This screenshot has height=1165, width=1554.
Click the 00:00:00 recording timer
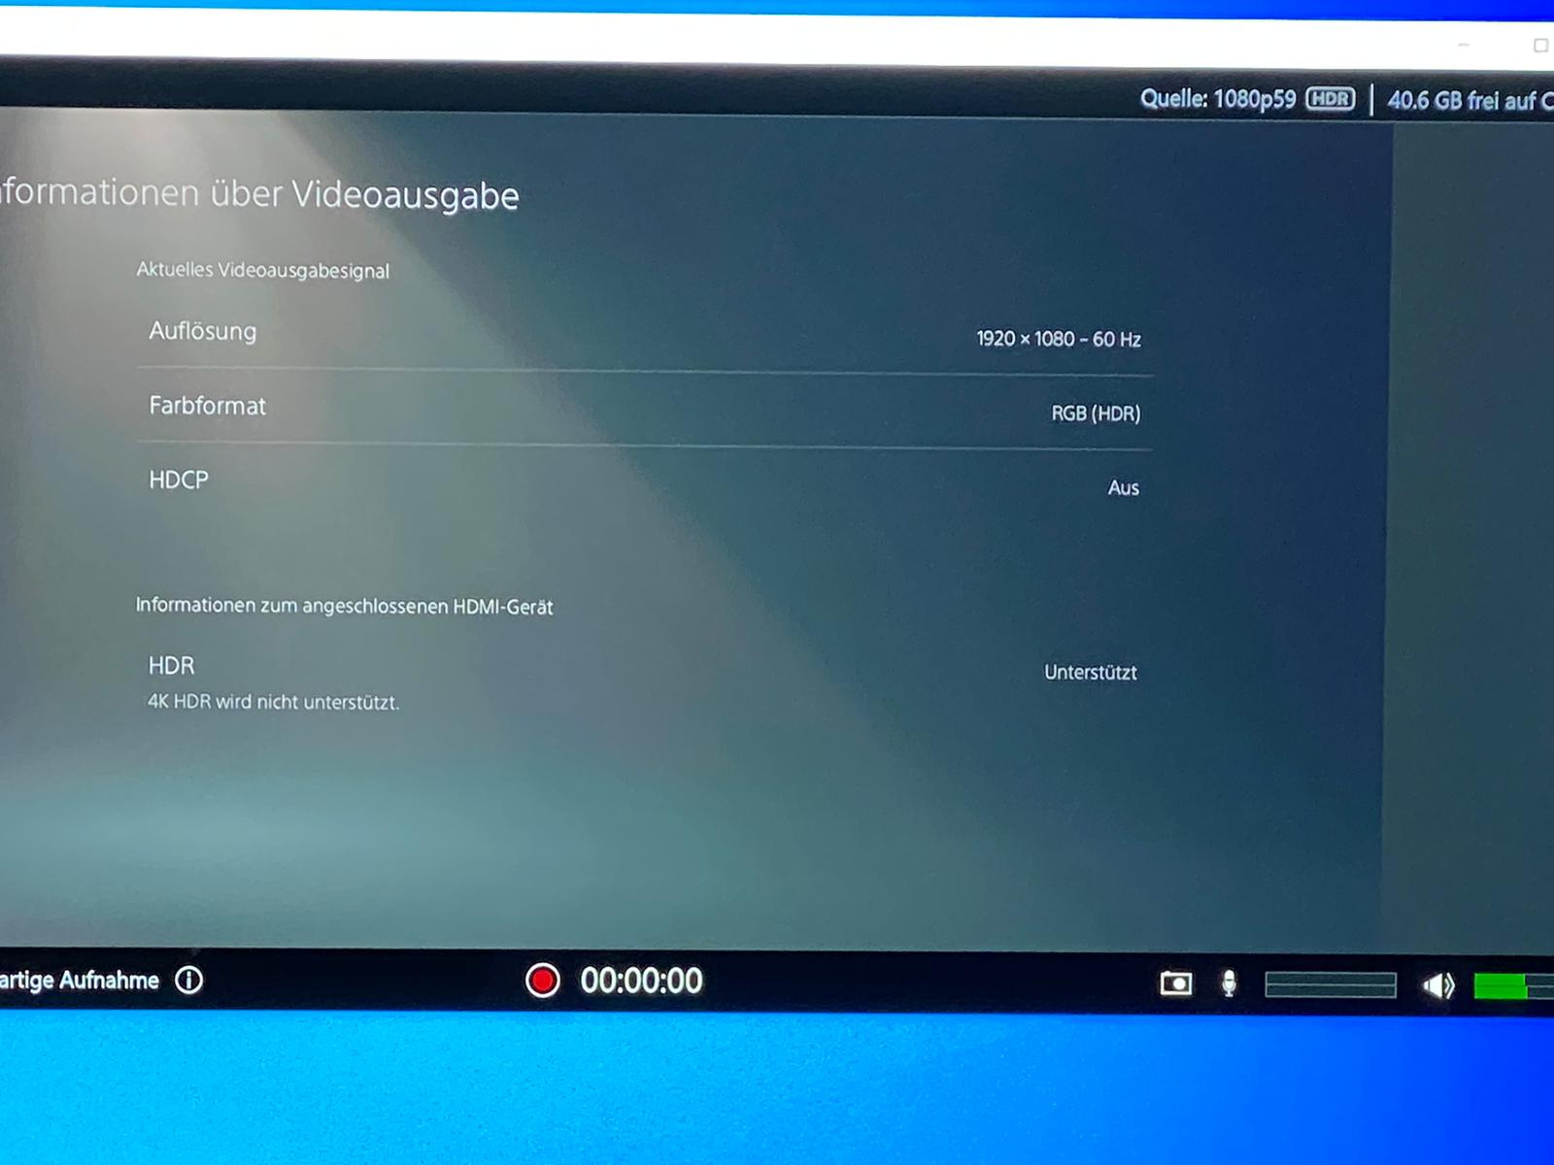641,981
